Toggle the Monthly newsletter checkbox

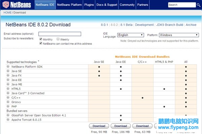point(41,39)
